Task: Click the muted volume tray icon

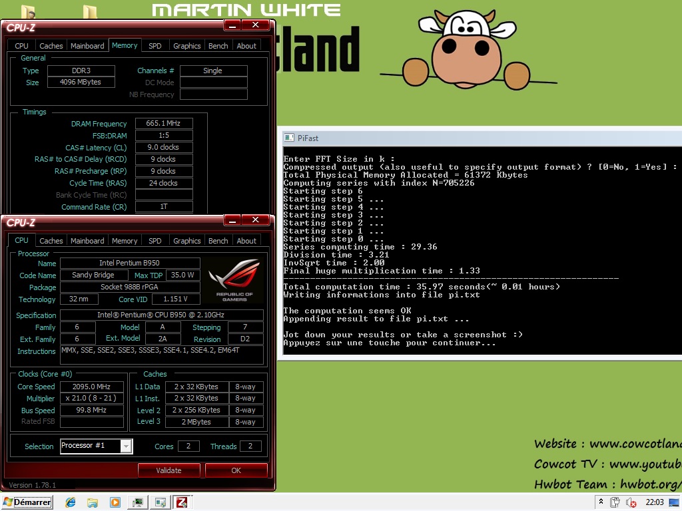Action: [x=631, y=503]
